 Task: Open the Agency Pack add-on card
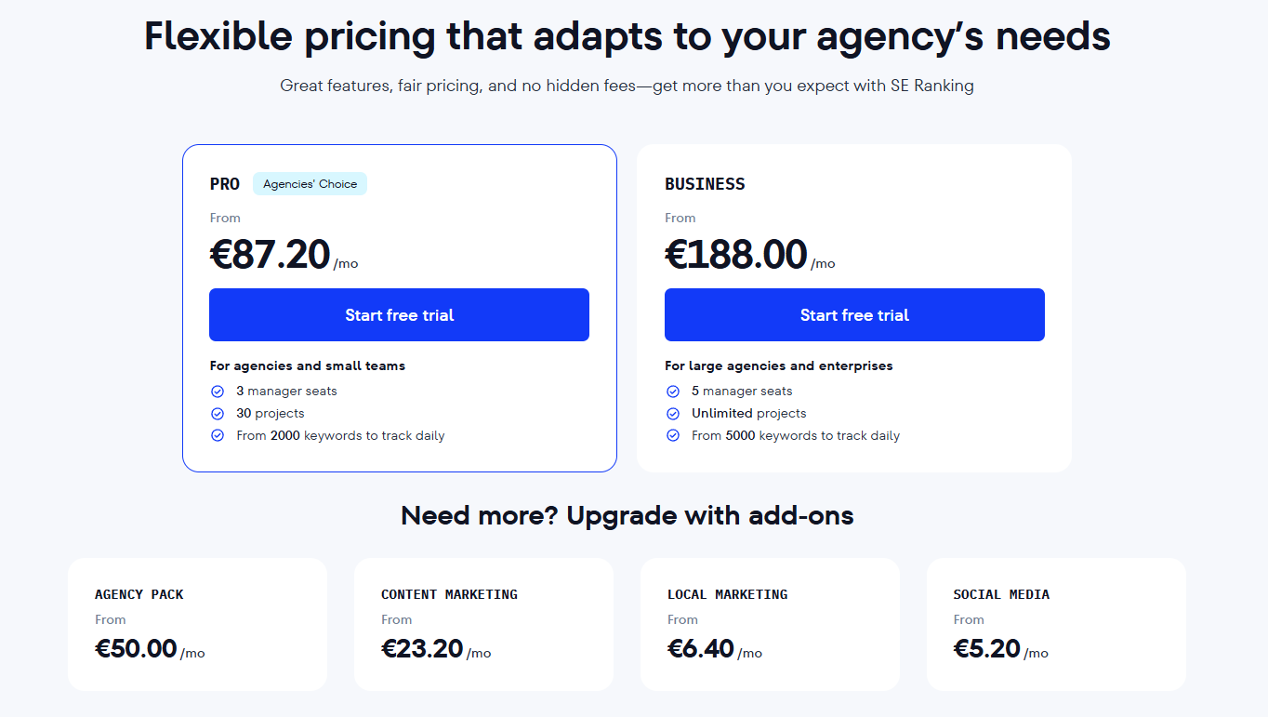[197, 624]
